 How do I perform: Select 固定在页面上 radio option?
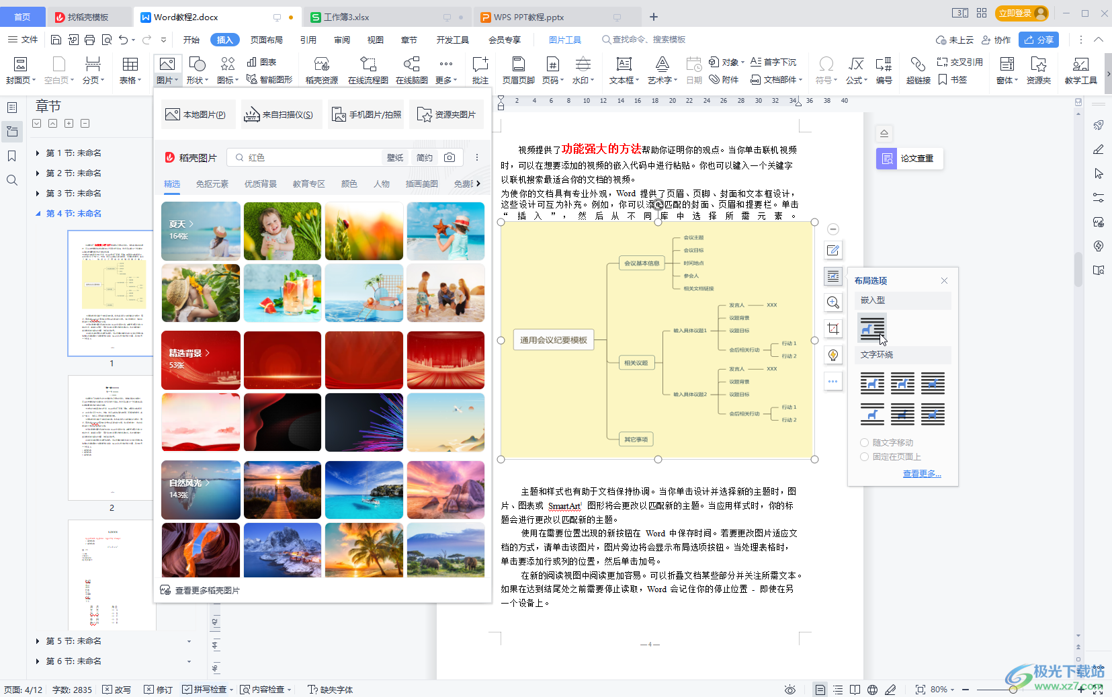[890, 456]
